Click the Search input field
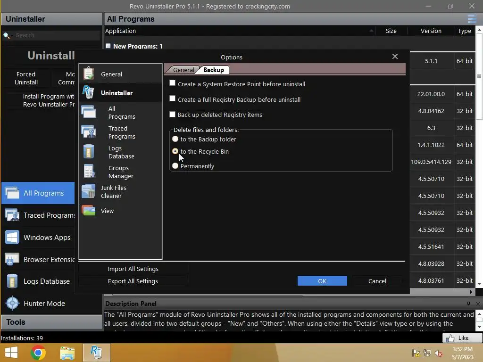Screen dimensions: 483x362 57,35
